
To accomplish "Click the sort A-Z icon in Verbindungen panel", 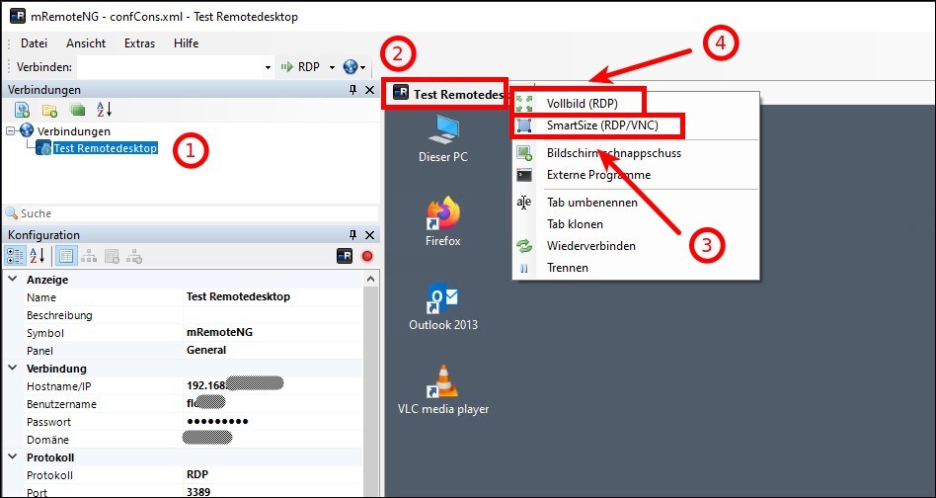I will (105, 110).
